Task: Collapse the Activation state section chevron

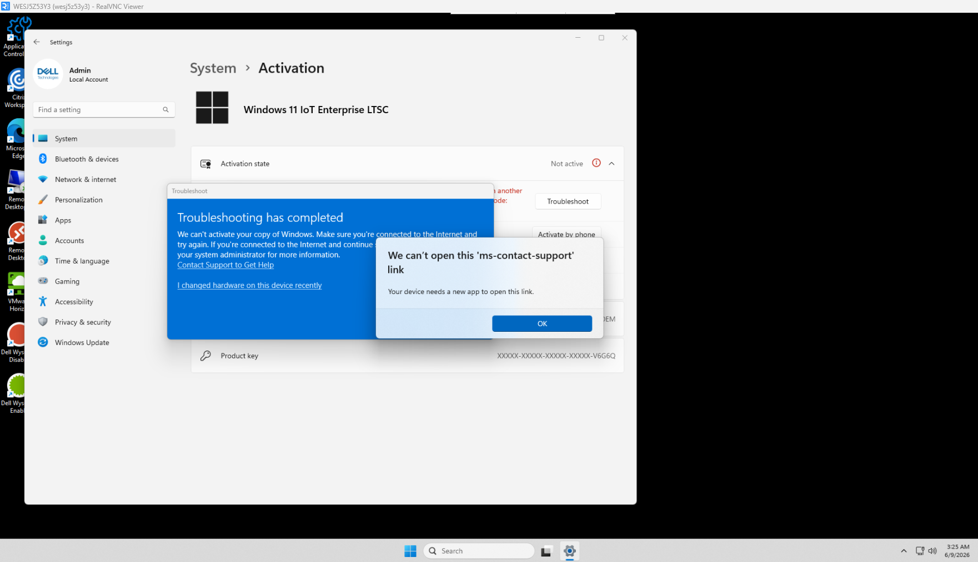Action: (x=611, y=164)
